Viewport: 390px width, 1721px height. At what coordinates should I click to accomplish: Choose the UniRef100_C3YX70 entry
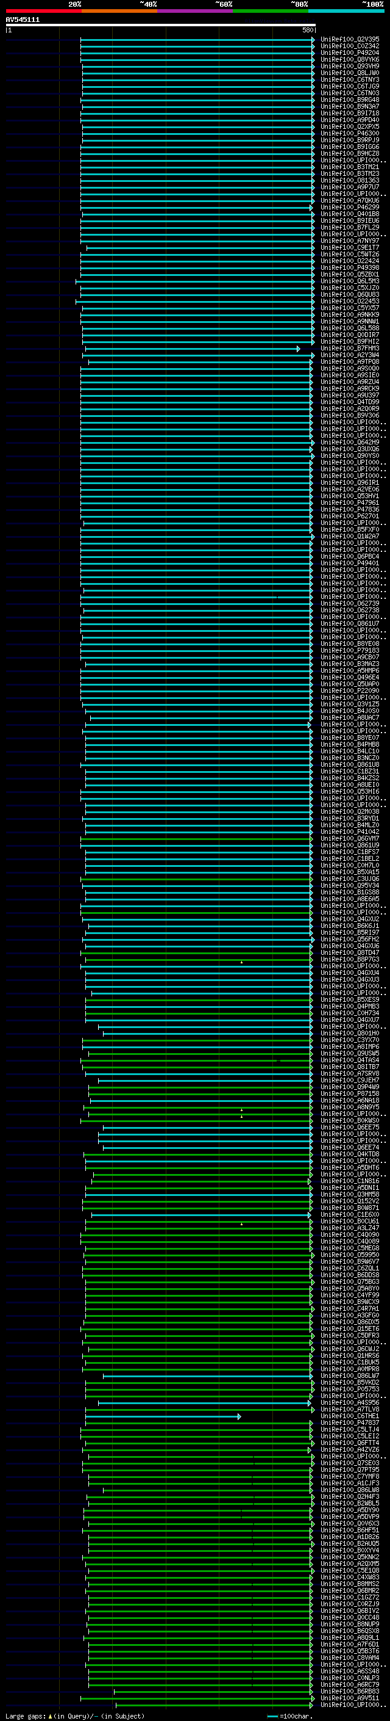click(x=350, y=1040)
